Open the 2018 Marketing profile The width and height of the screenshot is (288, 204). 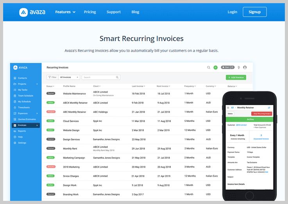71,167
